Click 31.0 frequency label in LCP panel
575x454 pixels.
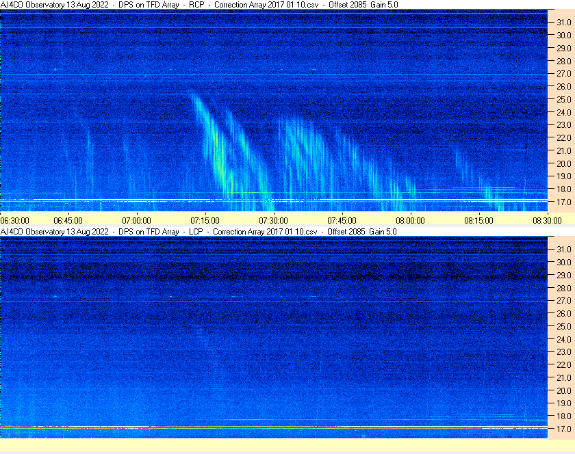[x=564, y=249]
